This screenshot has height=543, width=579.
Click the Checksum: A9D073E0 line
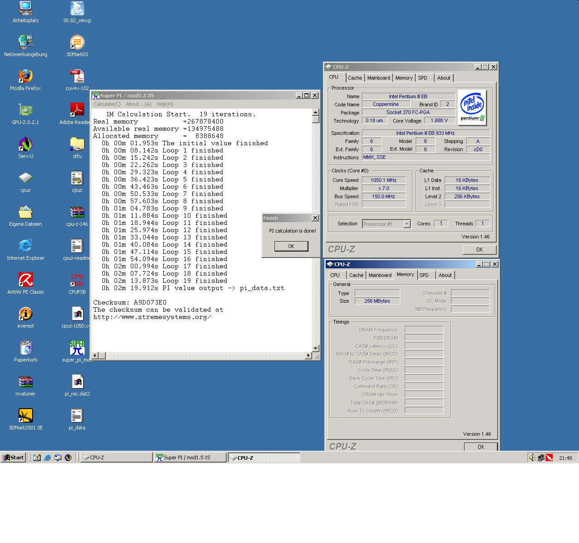pyautogui.click(x=130, y=302)
